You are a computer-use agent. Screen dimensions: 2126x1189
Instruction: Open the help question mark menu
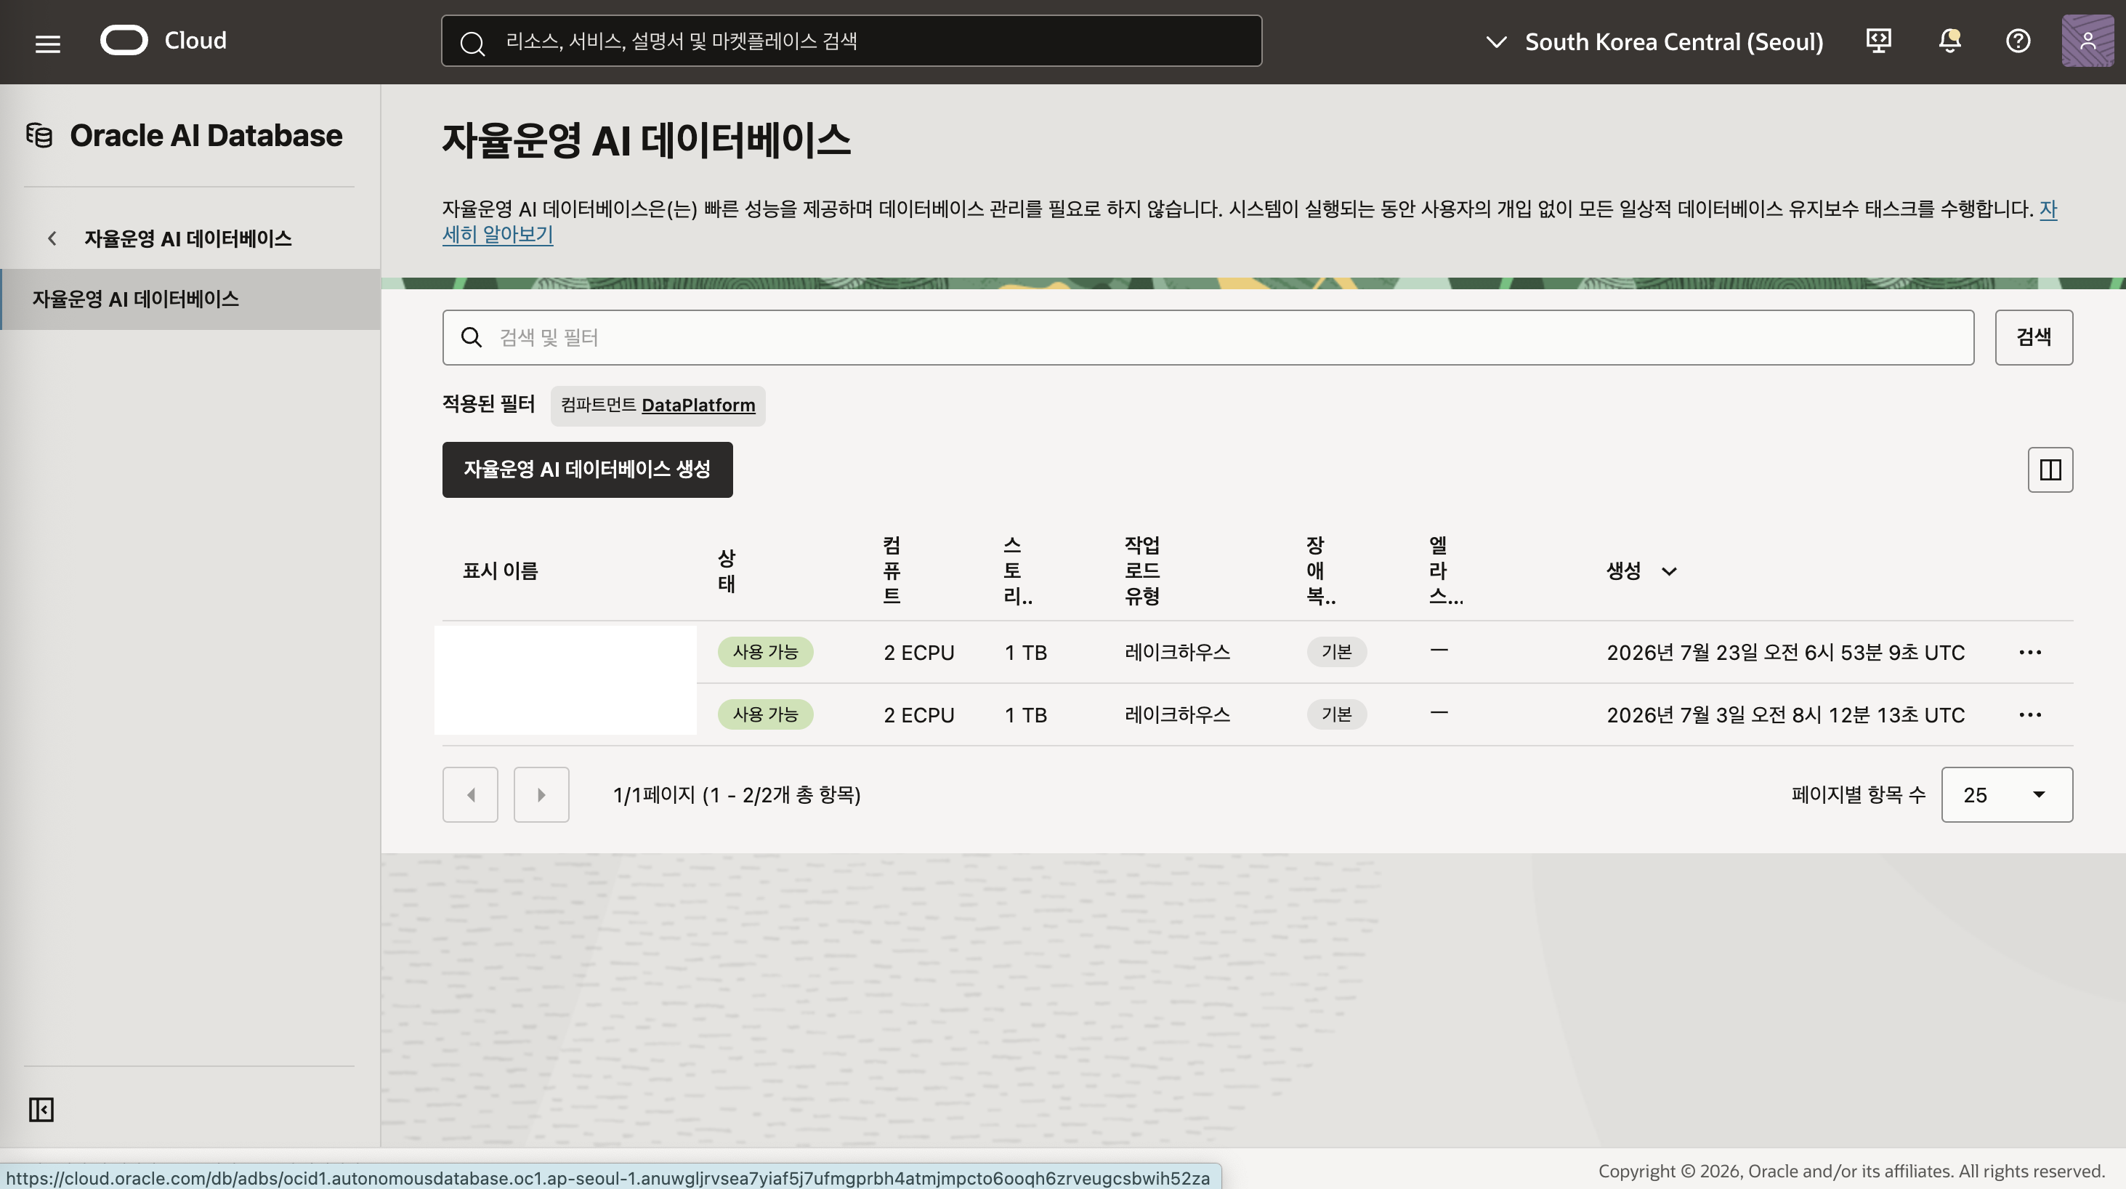[x=2018, y=41]
